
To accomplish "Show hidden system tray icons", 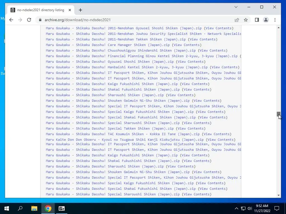I will click(x=236, y=208).
